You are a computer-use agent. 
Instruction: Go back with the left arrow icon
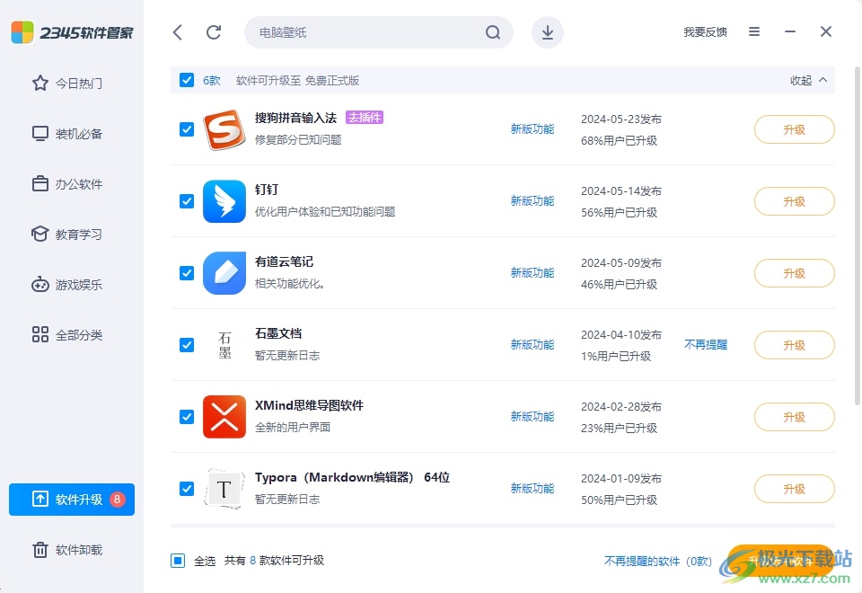click(x=178, y=32)
